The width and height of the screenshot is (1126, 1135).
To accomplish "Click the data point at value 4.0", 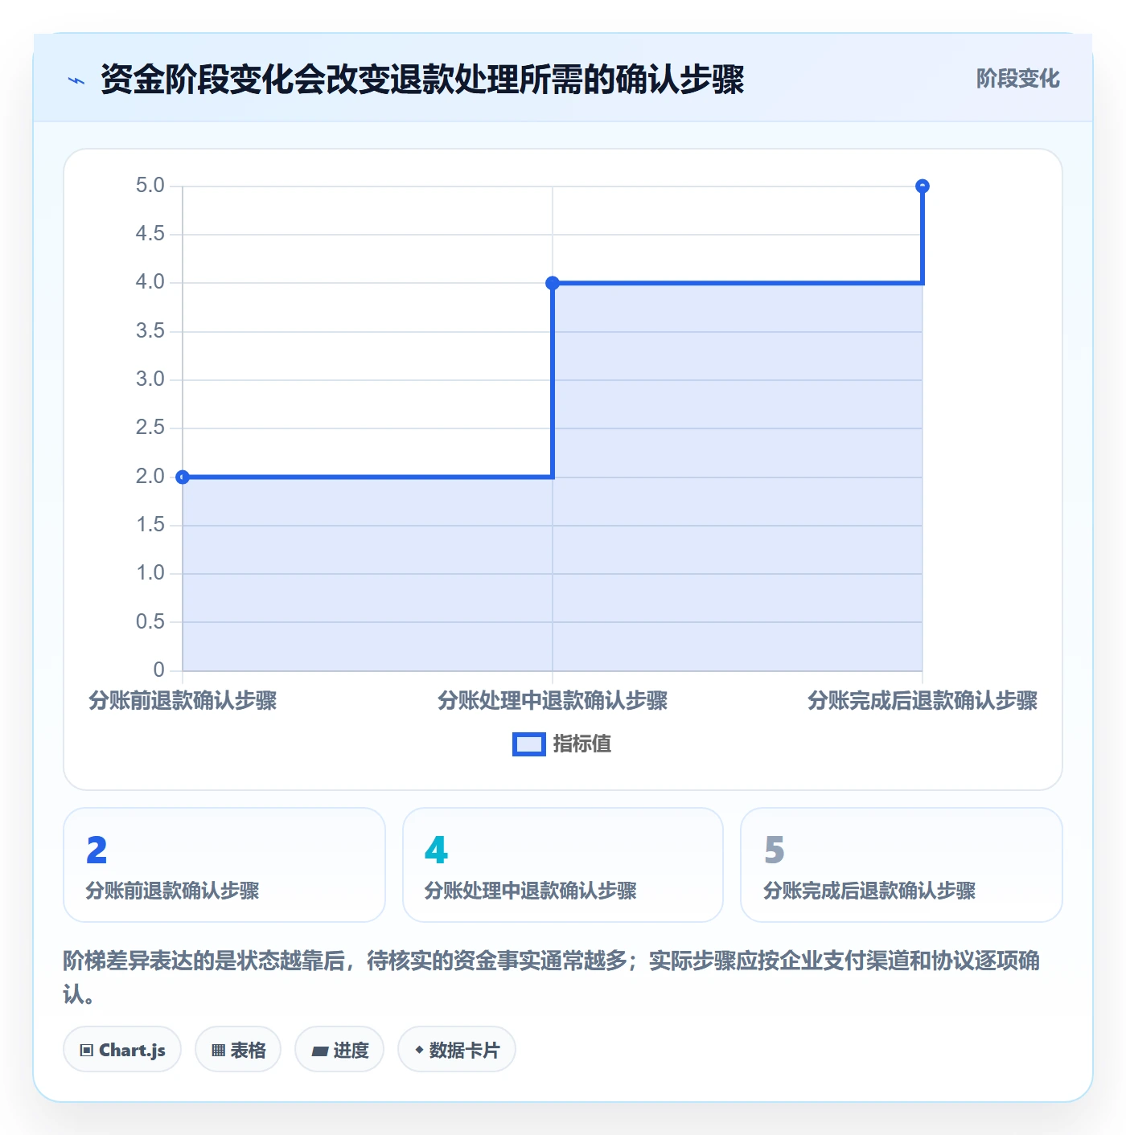I will [x=553, y=283].
